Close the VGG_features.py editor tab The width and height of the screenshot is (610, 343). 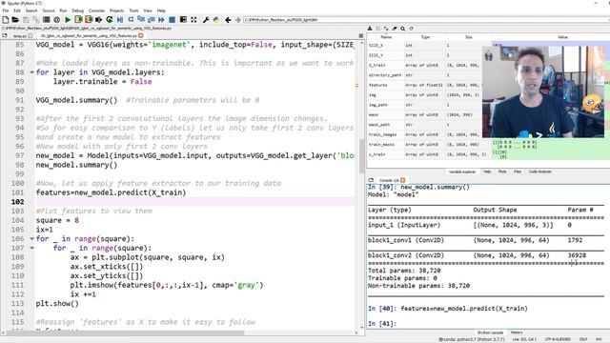(x=141, y=36)
